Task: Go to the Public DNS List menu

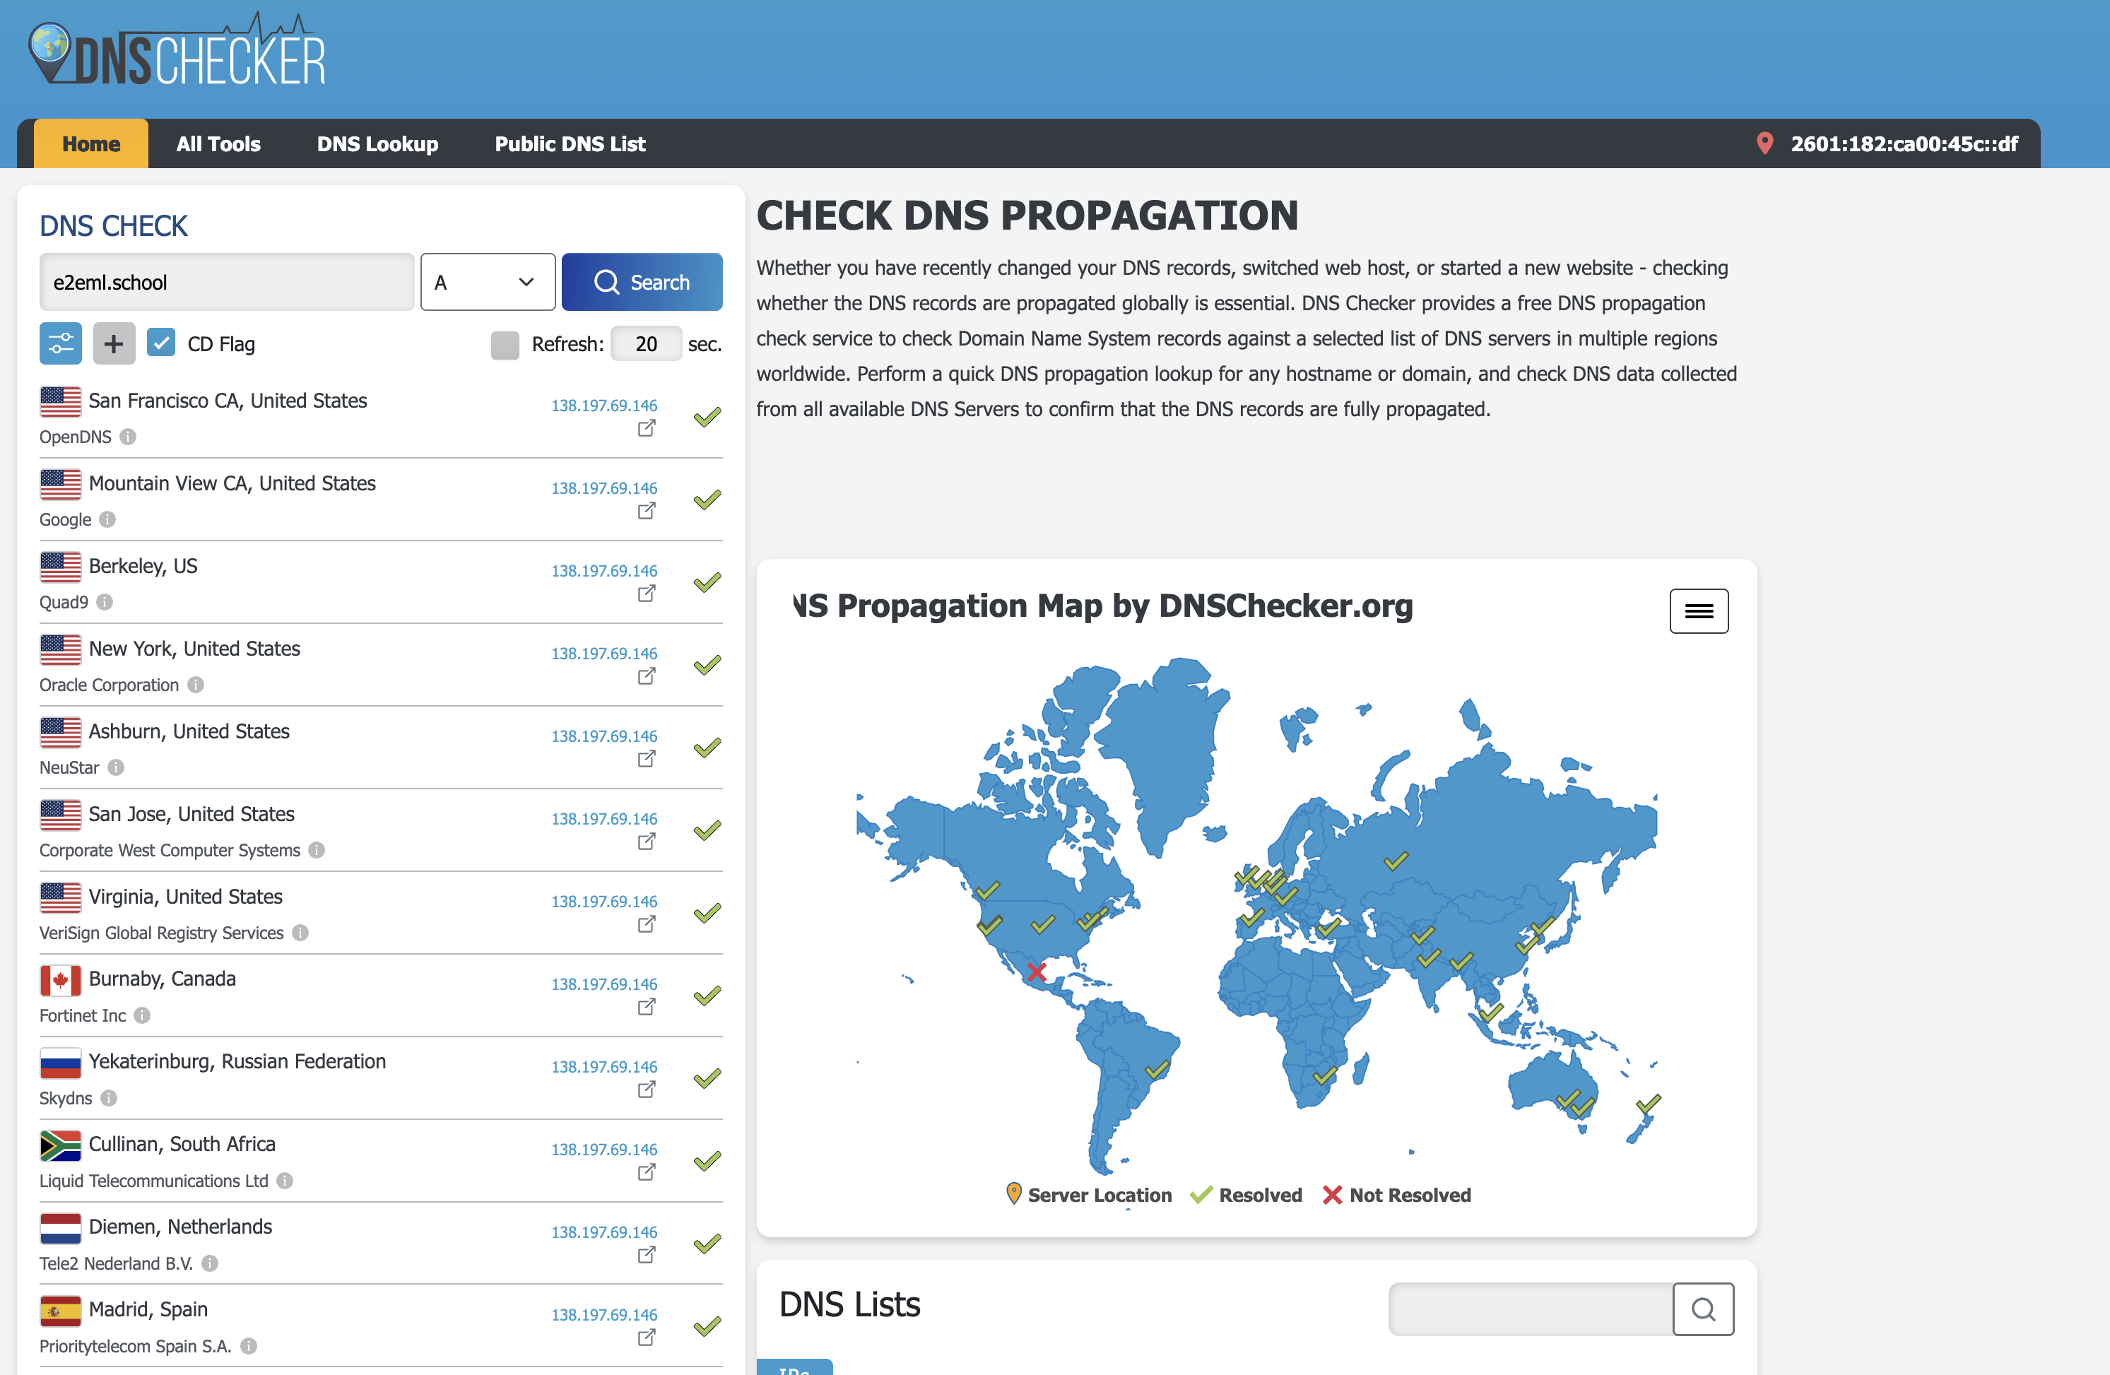Action: pyautogui.click(x=569, y=143)
